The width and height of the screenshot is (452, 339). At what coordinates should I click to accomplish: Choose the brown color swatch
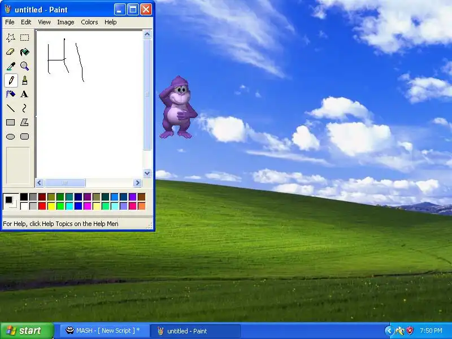[x=142, y=197]
